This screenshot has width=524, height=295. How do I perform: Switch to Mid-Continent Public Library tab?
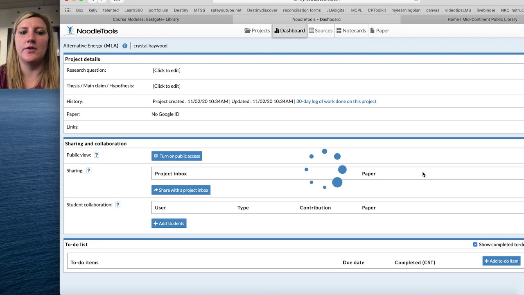pos(482,19)
